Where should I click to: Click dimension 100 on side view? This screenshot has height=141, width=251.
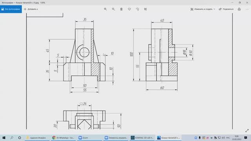click(x=131, y=54)
